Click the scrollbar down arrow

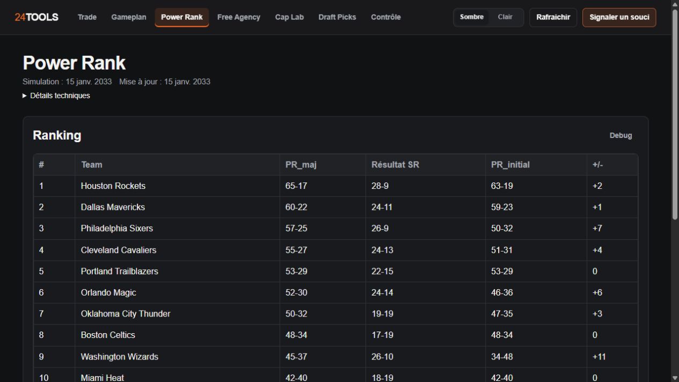[675, 378]
